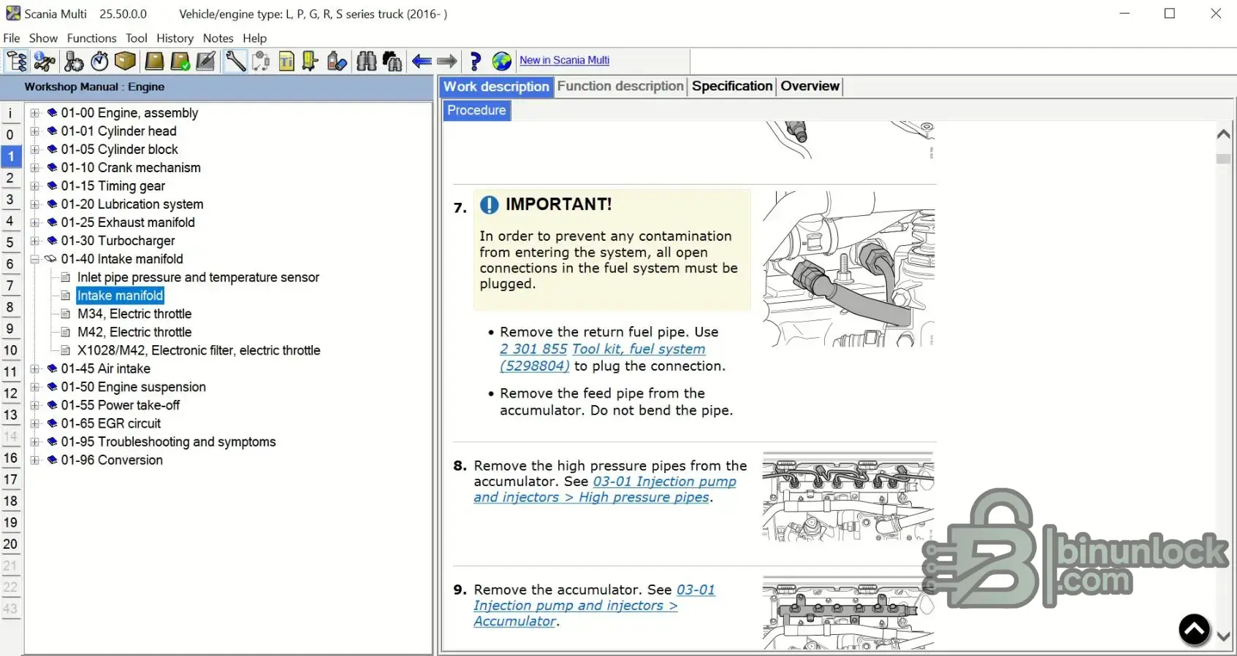Go forward with the grey right arrow
The height and width of the screenshot is (656, 1237).
[447, 61]
